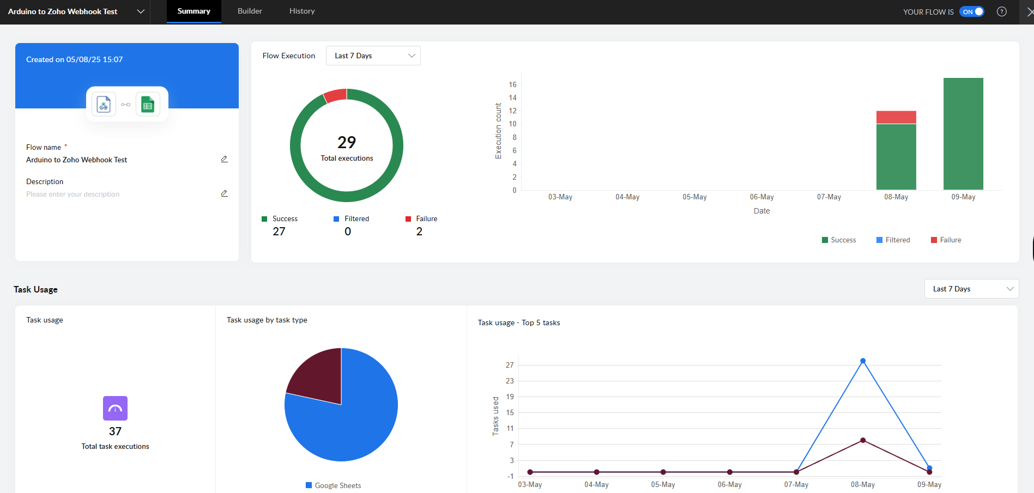Image resolution: width=1034 pixels, height=493 pixels.
Task: Click the 37 Total task executions value
Action: [x=115, y=431]
